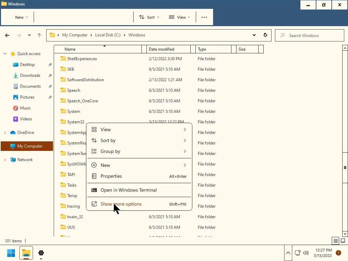Open recent locations dropdown arrow
The width and height of the screenshot is (348, 261).
coord(29,35)
